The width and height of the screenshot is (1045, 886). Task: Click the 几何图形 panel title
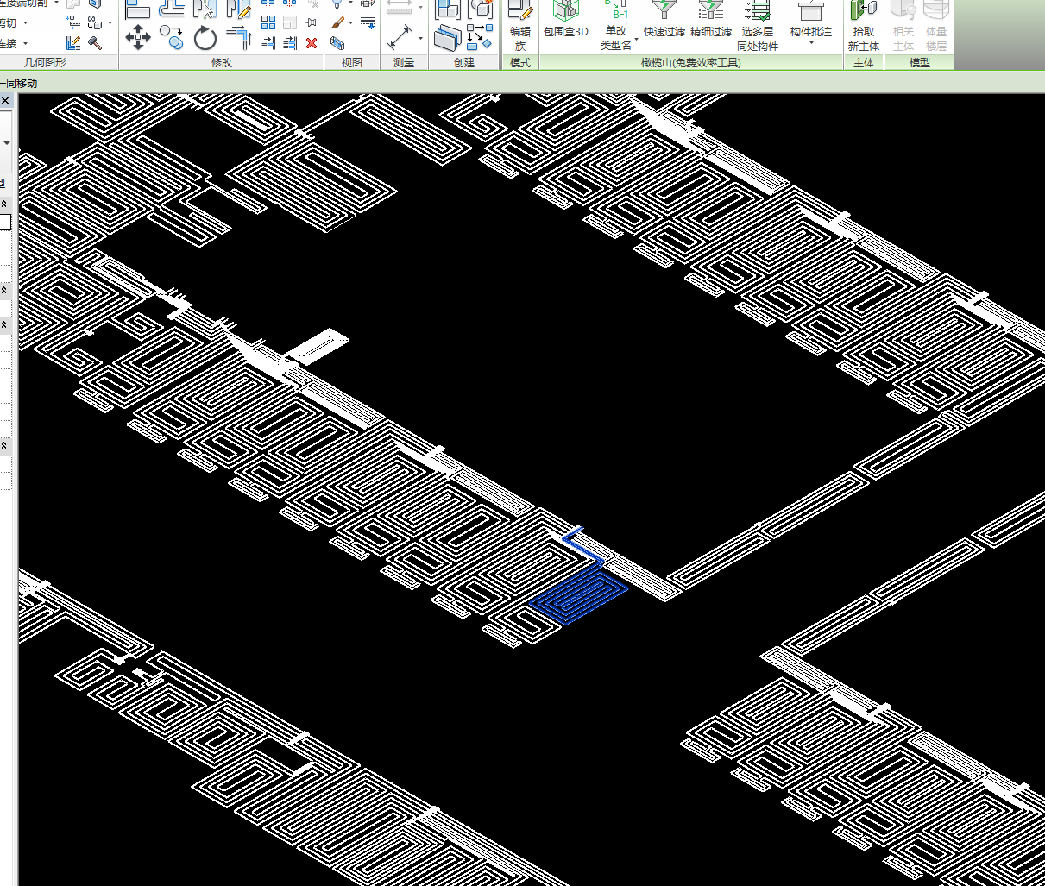[45, 62]
